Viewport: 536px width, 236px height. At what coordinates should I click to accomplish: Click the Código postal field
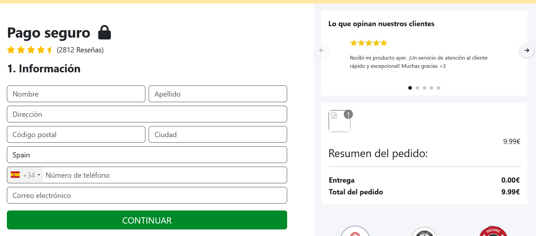76,135
